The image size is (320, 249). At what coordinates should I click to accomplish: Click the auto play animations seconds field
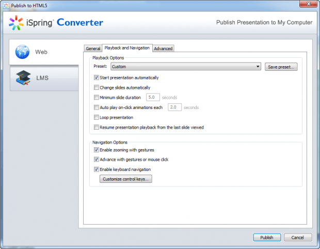174,107
